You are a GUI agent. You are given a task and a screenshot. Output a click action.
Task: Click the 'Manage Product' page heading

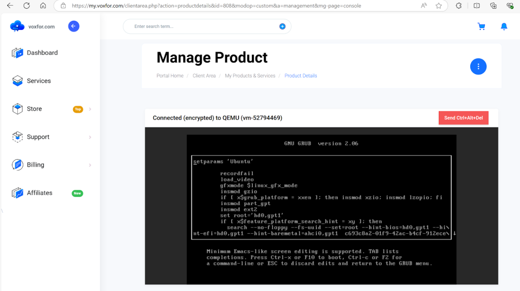click(x=212, y=57)
